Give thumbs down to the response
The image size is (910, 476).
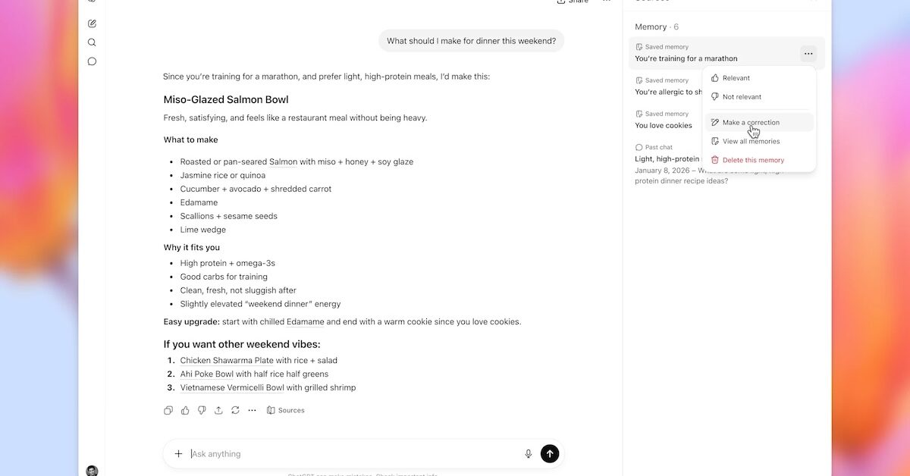(x=202, y=410)
